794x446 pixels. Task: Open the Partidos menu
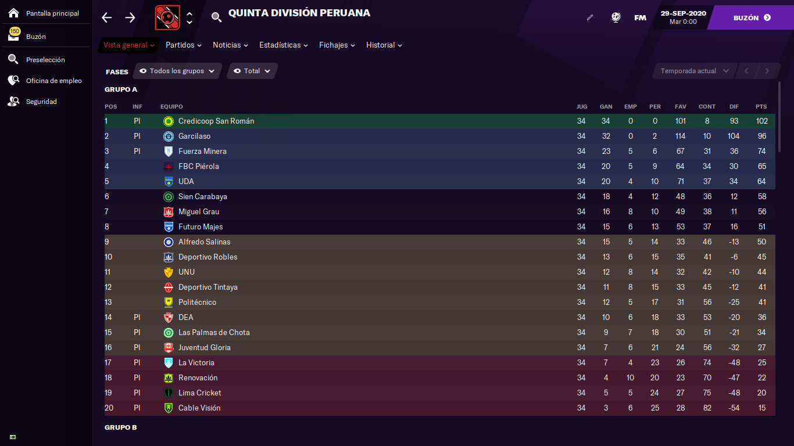(184, 45)
